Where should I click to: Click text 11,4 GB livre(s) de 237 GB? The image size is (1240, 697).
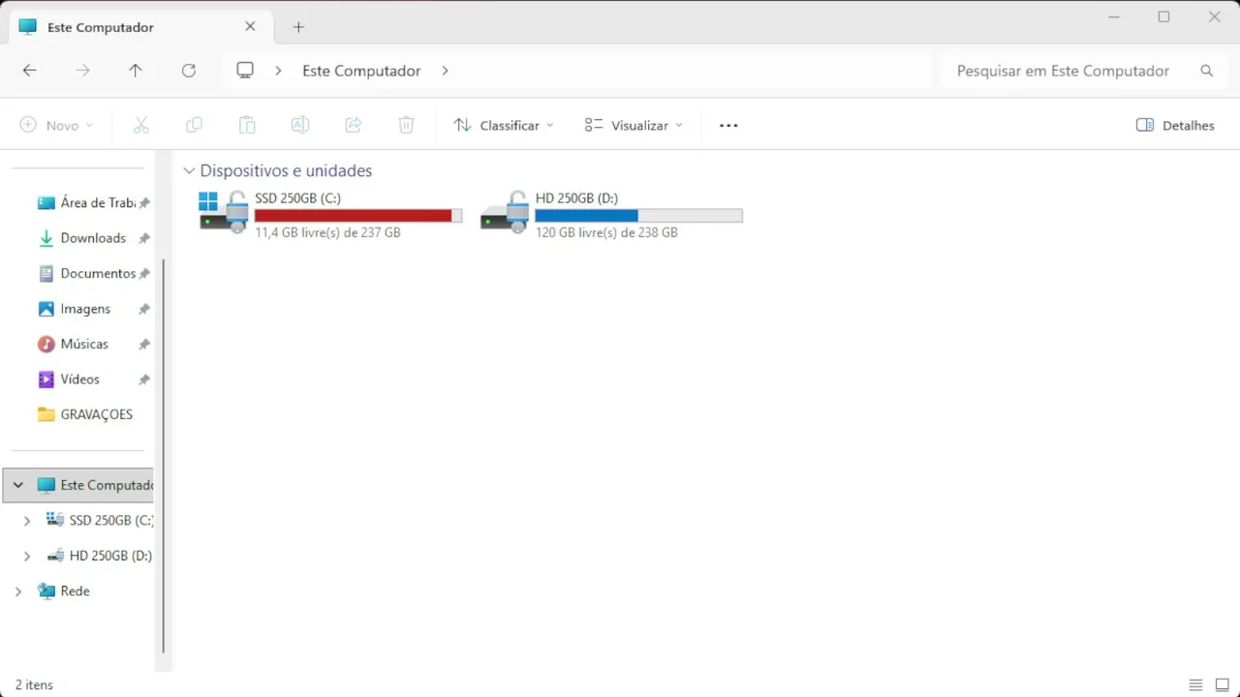pos(327,233)
